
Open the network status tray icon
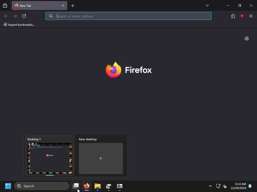[x=218, y=186]
